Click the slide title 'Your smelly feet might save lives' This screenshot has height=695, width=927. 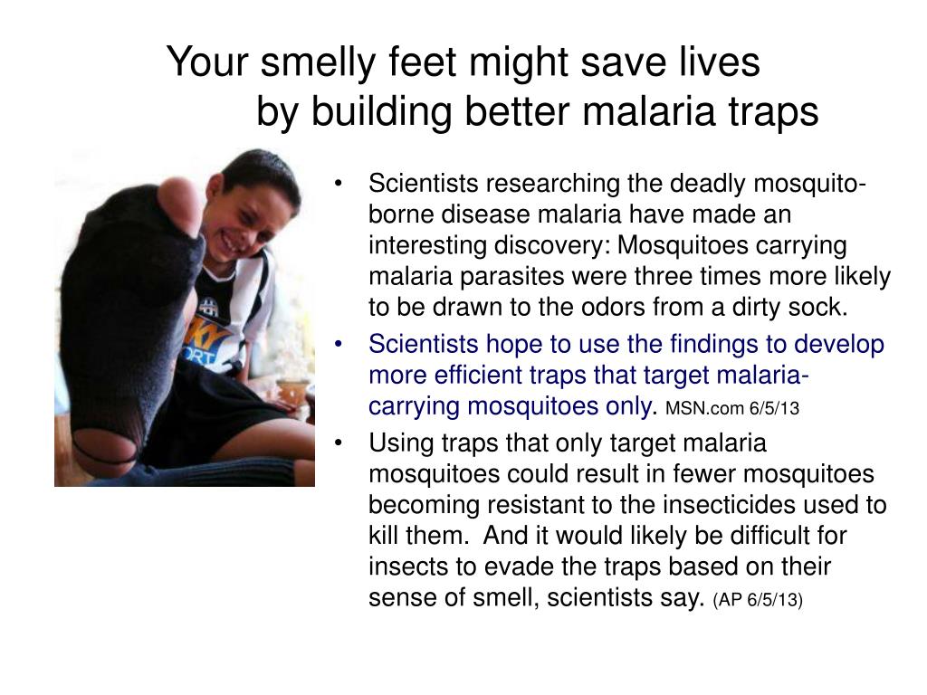click(x=463, y=62)
